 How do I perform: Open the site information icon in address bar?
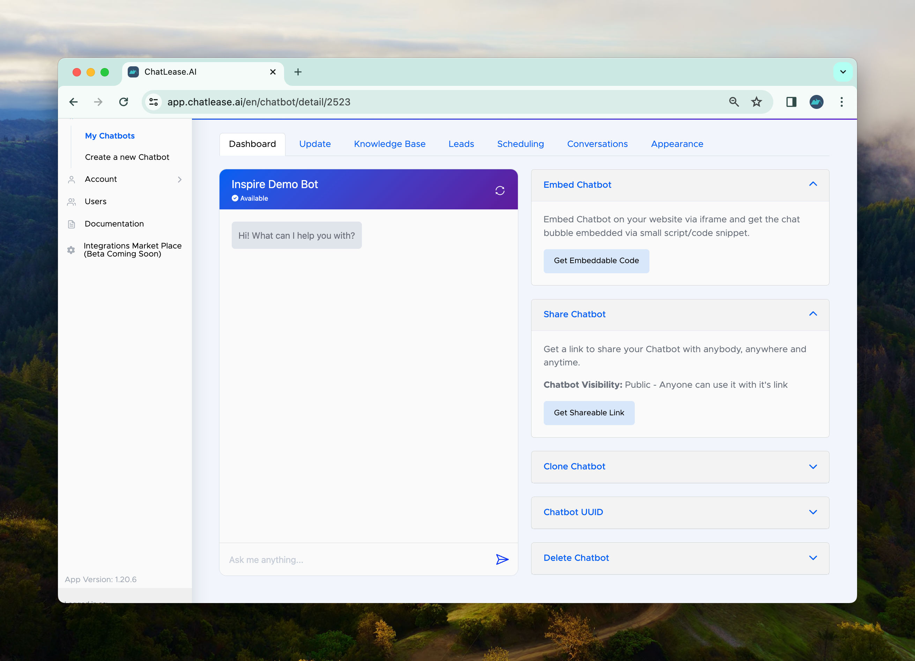point(154,102)
